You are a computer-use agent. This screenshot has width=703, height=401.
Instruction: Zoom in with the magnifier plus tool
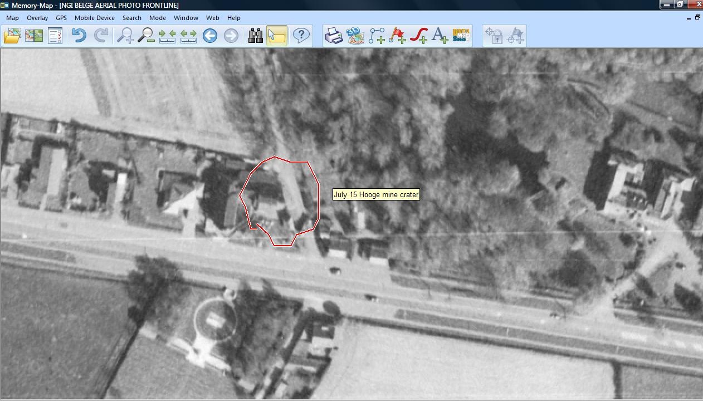125,36
